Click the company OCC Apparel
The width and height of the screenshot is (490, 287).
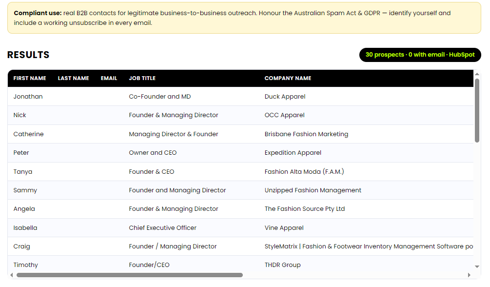(x=285, y=115)
